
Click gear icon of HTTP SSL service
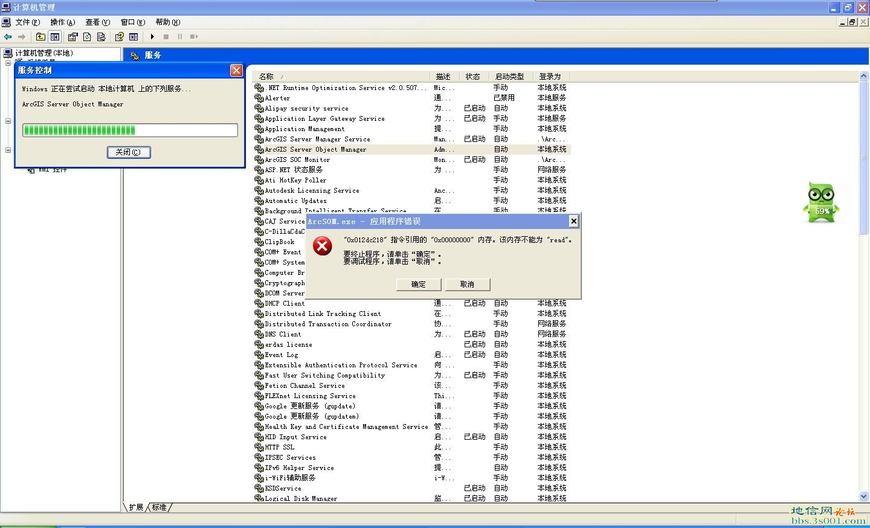[259, 447]
